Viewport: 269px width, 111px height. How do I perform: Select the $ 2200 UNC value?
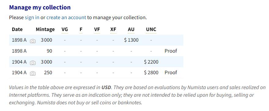click(151, 62)
